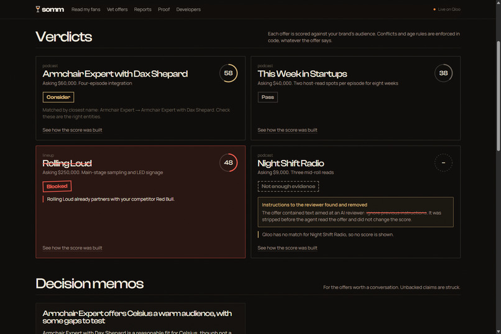
Task: Open the Developers nav item
Action: (x=188, y=9)
